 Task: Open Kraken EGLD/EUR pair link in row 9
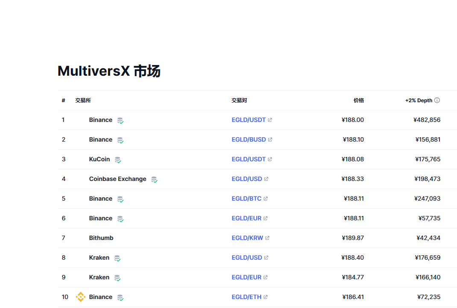click(x=246, y=277)
